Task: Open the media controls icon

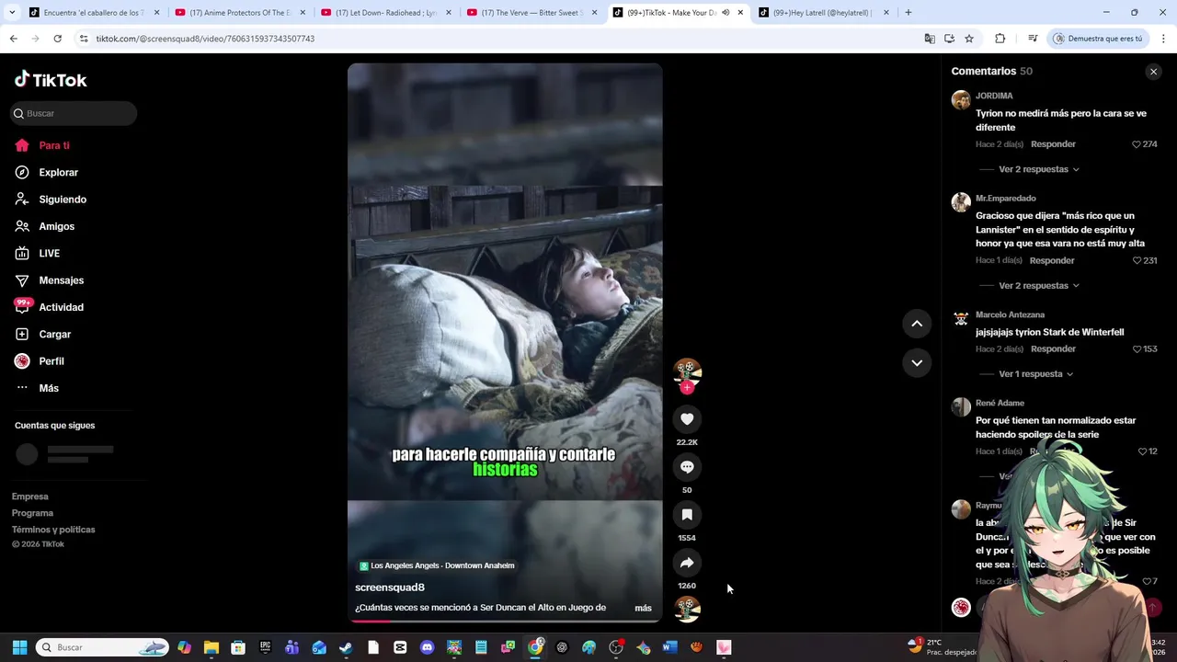Action: 1033,39
